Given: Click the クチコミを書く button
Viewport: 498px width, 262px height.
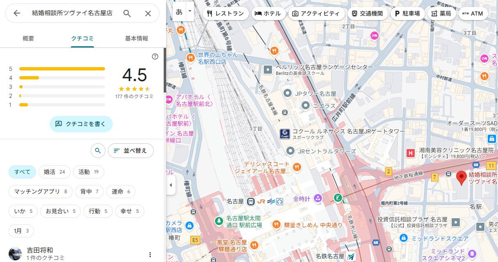Looking at the screenshot, I should [81, 124].
